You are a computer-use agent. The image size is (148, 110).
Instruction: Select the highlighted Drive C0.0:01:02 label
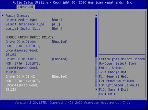coord(21,77)
